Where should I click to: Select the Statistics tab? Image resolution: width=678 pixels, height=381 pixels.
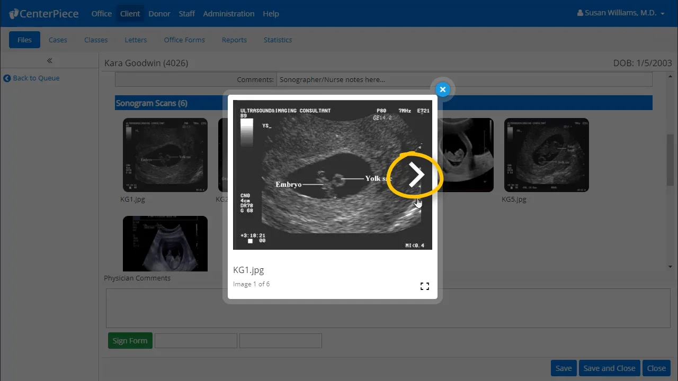(278, 40)
